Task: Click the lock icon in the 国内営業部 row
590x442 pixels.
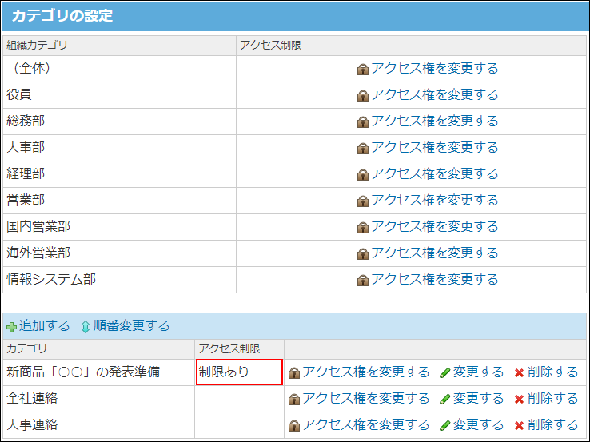Action: pos(363,228)
